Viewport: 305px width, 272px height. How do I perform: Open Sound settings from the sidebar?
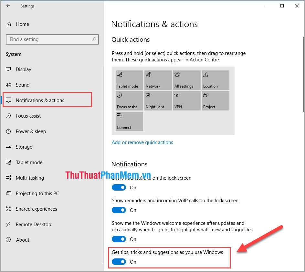(23, 85)
